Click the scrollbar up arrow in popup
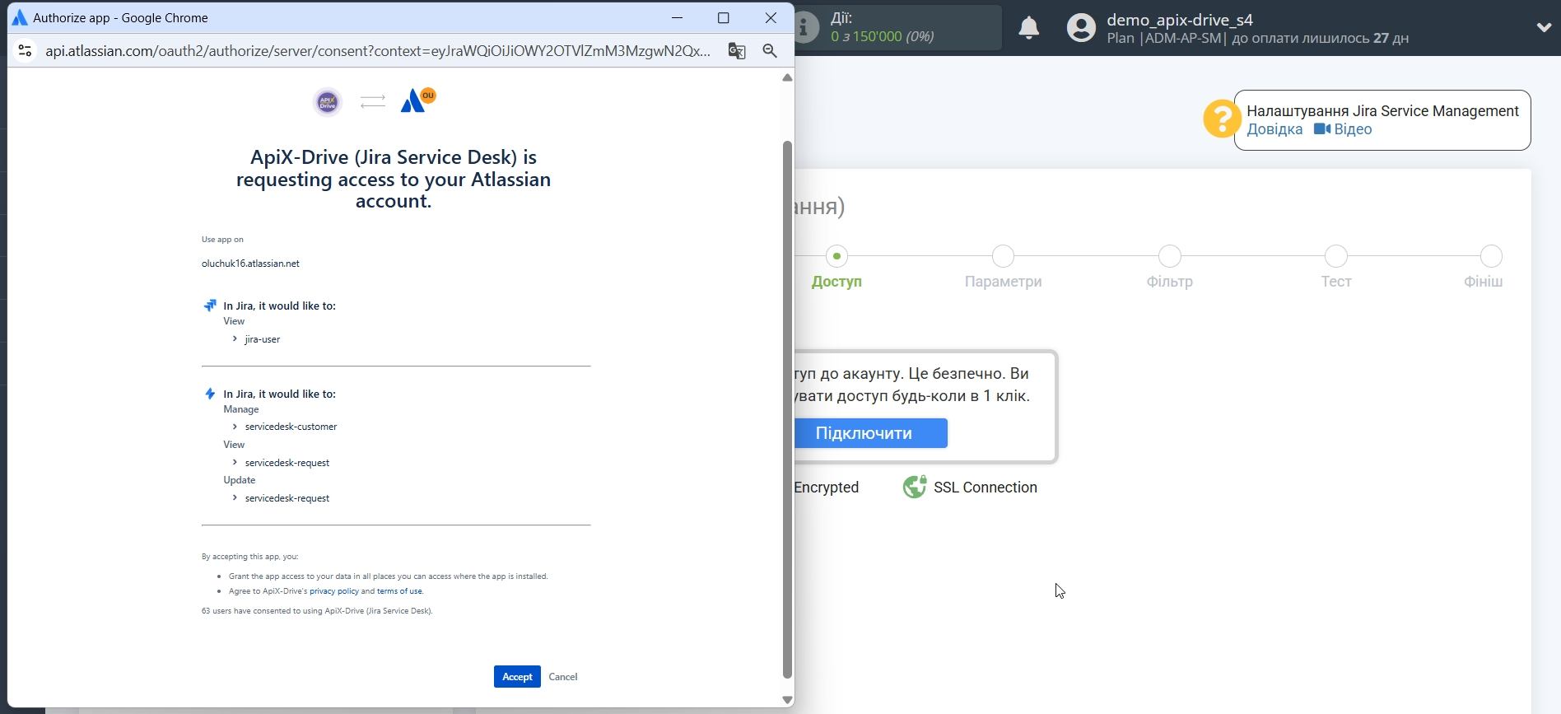The height and width of the screenshot is (714, 1561). 787,77
